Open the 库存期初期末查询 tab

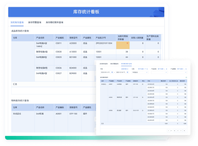pos(54,22)
